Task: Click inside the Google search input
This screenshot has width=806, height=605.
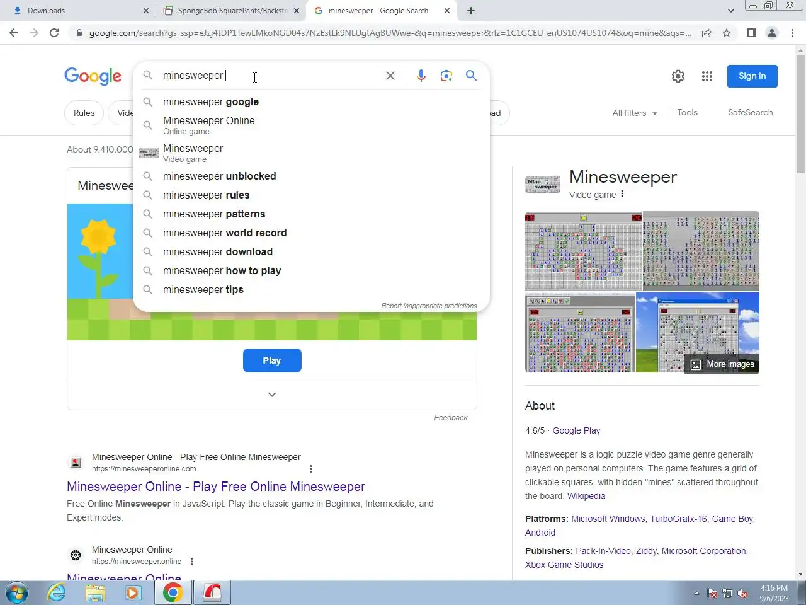Action: (271, 76)
